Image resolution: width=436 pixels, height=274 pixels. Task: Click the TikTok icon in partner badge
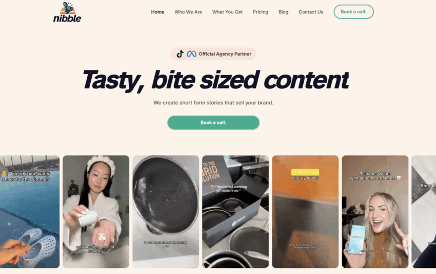[180, 54]
